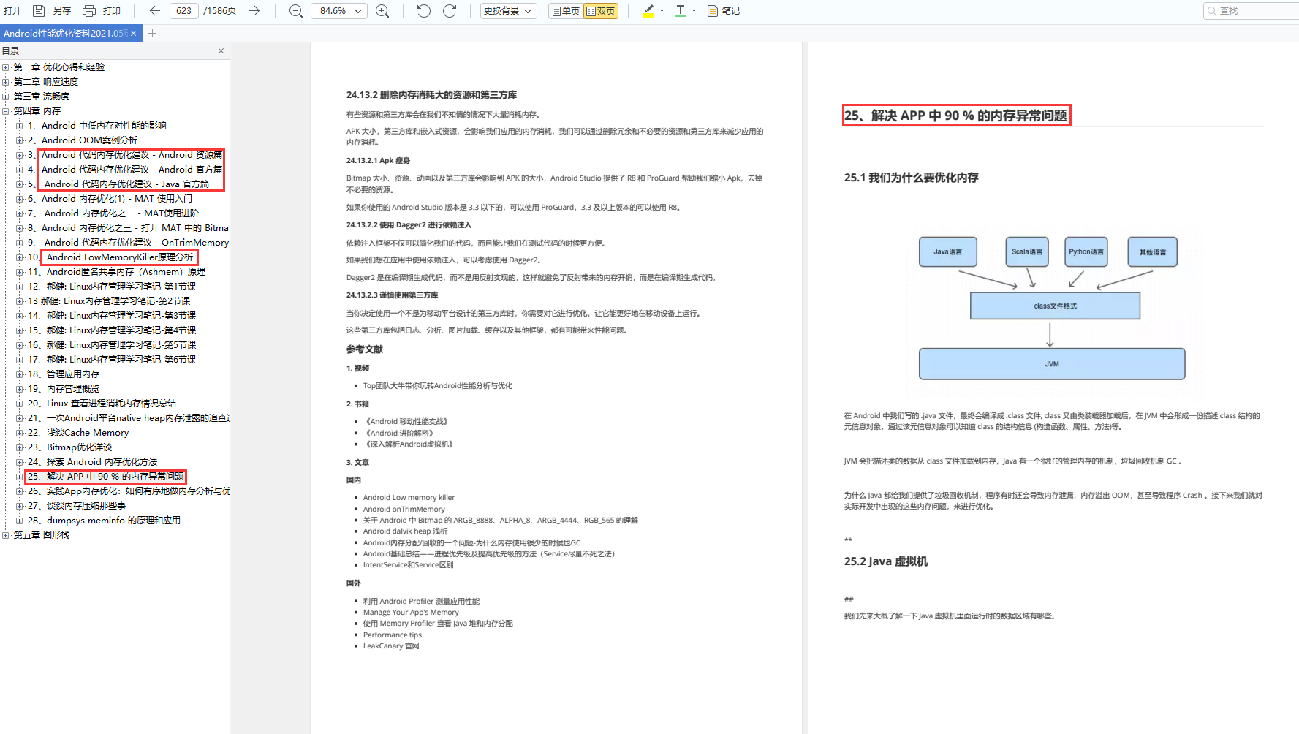The image size is (1299, 734).
Task: Switch to double page view (双页)
Action: (600, 11)
